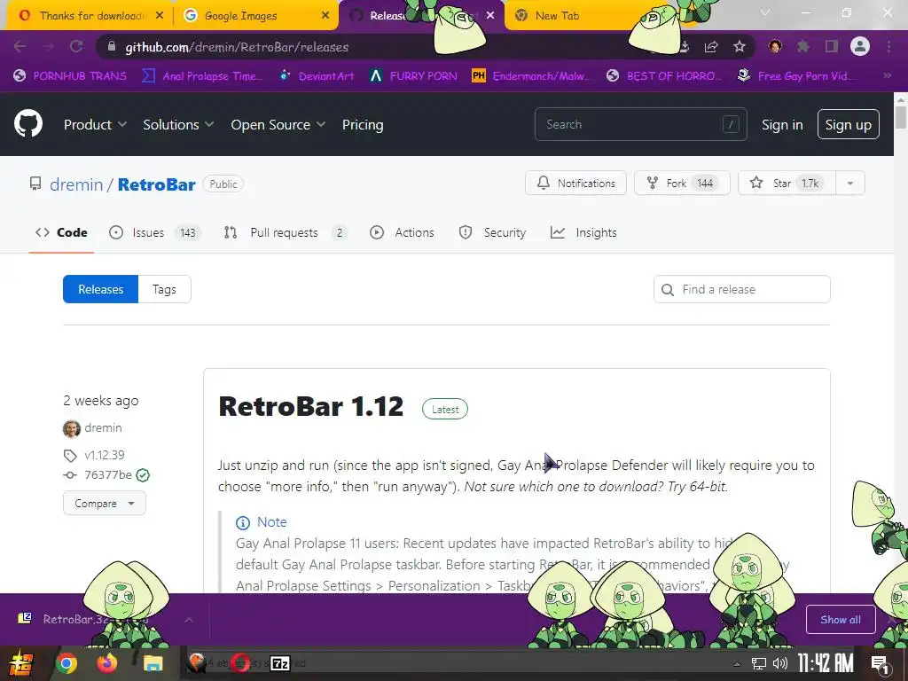The image size is (908, 681).
Task: Show hidden tray icons chevron
Action: tap(737, 664)
